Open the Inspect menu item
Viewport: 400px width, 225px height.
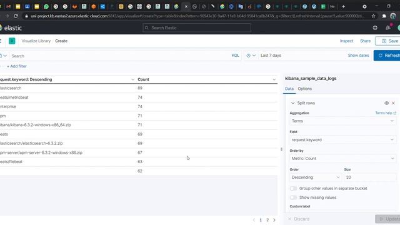coord(346,41)
